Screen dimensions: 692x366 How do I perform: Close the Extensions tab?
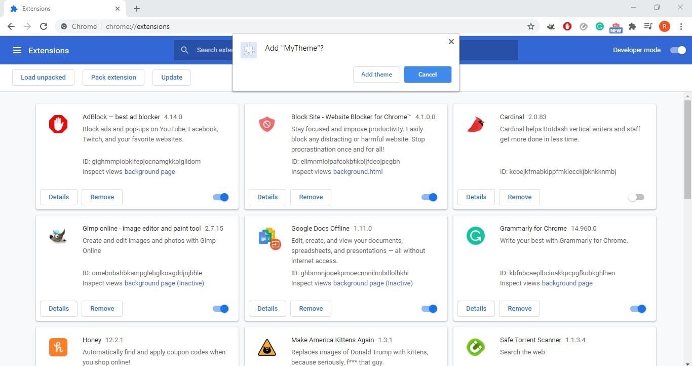(x=118, y=9)
